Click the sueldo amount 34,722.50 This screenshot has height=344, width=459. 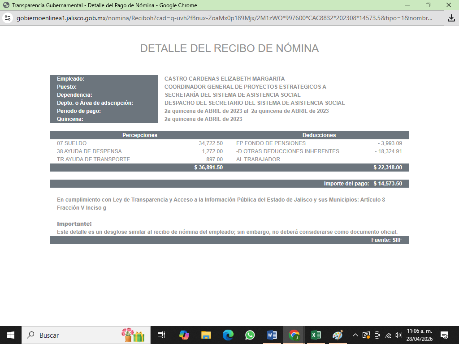211,143
